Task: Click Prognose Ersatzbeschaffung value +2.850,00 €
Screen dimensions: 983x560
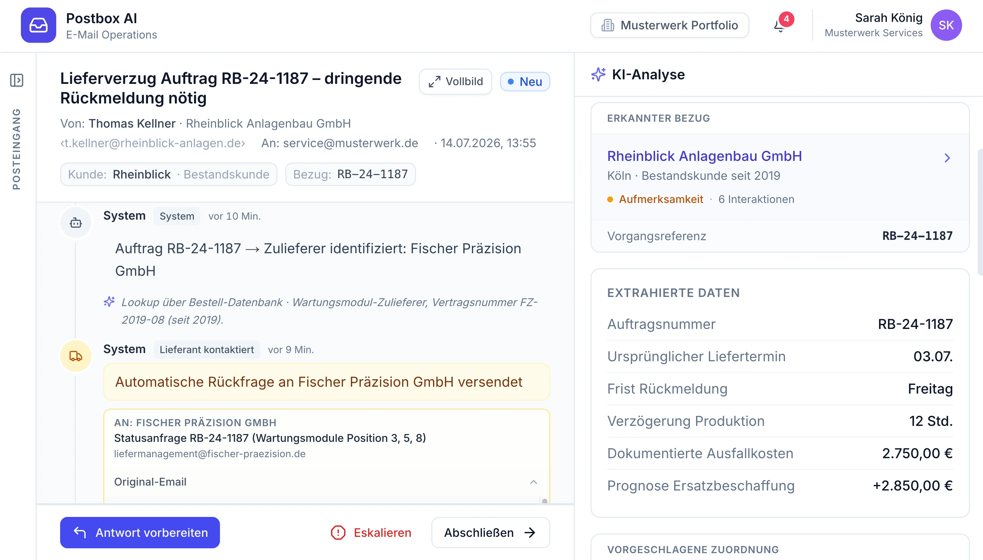Action: pos(912,486)
